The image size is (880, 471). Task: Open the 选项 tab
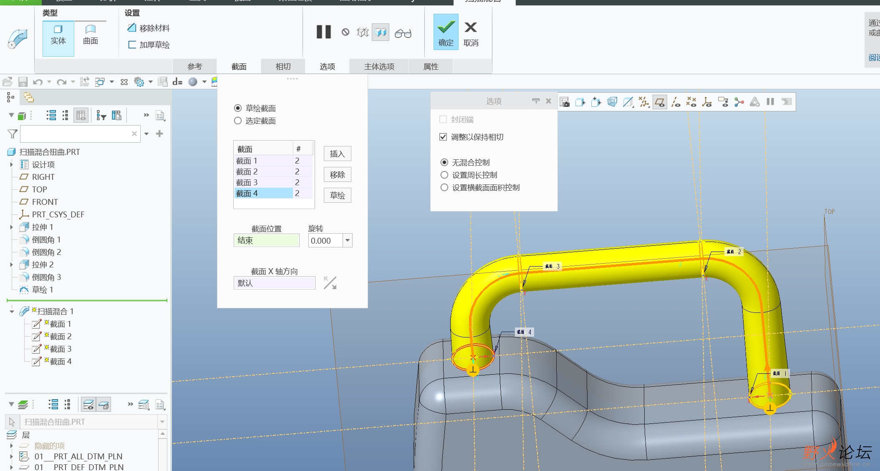tap(327, 66)
